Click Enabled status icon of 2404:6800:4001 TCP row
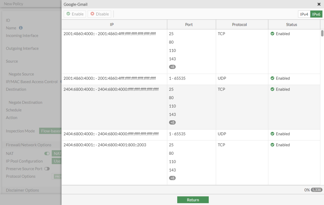324x205 pixels. [272, 145]
